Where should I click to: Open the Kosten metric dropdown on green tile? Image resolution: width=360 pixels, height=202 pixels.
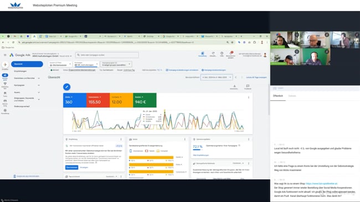139,97
